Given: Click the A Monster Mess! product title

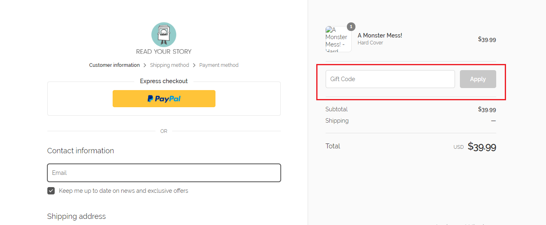Looking at the screenshot, I should tap(380, 35).
